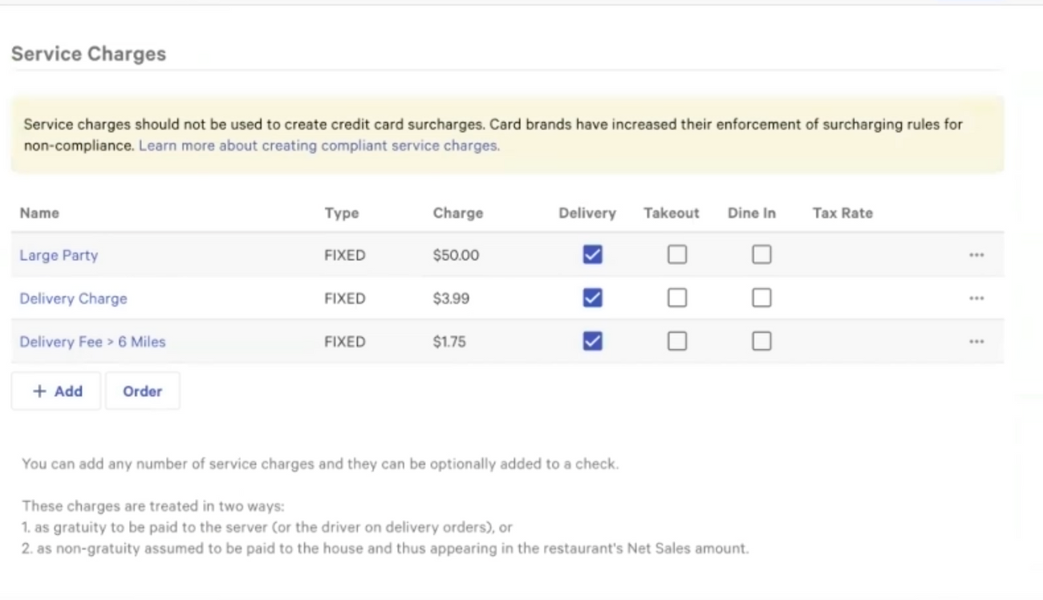Enable Dine In for Delivery Fee > 6 Miles
The width and height of the screenshot is (1043, 600).
[x=761, y=341]
